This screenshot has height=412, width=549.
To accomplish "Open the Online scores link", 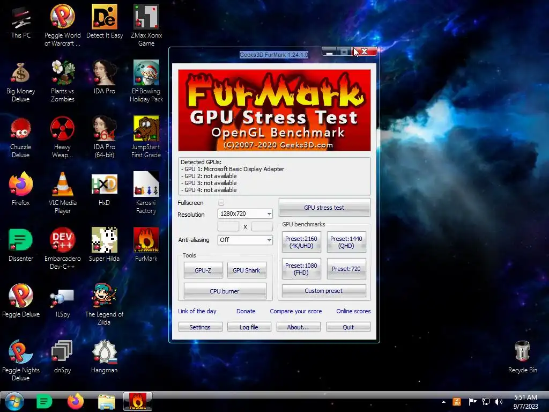I will [353, 311].
